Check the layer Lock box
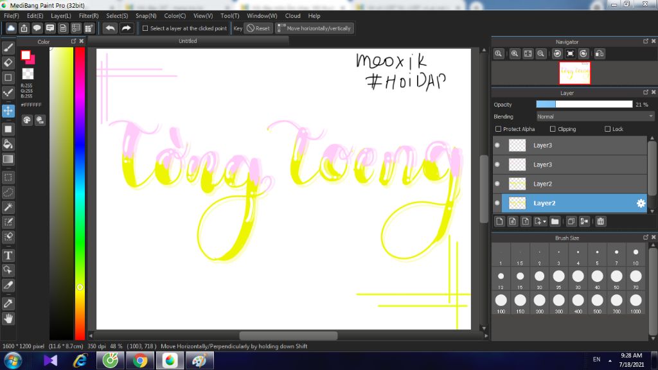Image resolution: width=658 pixels, height=370 pixels. pos(608,129)
